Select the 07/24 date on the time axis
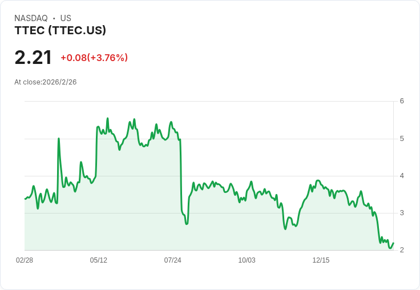This screenshot has height=290, width=420. tap(173, 260)
